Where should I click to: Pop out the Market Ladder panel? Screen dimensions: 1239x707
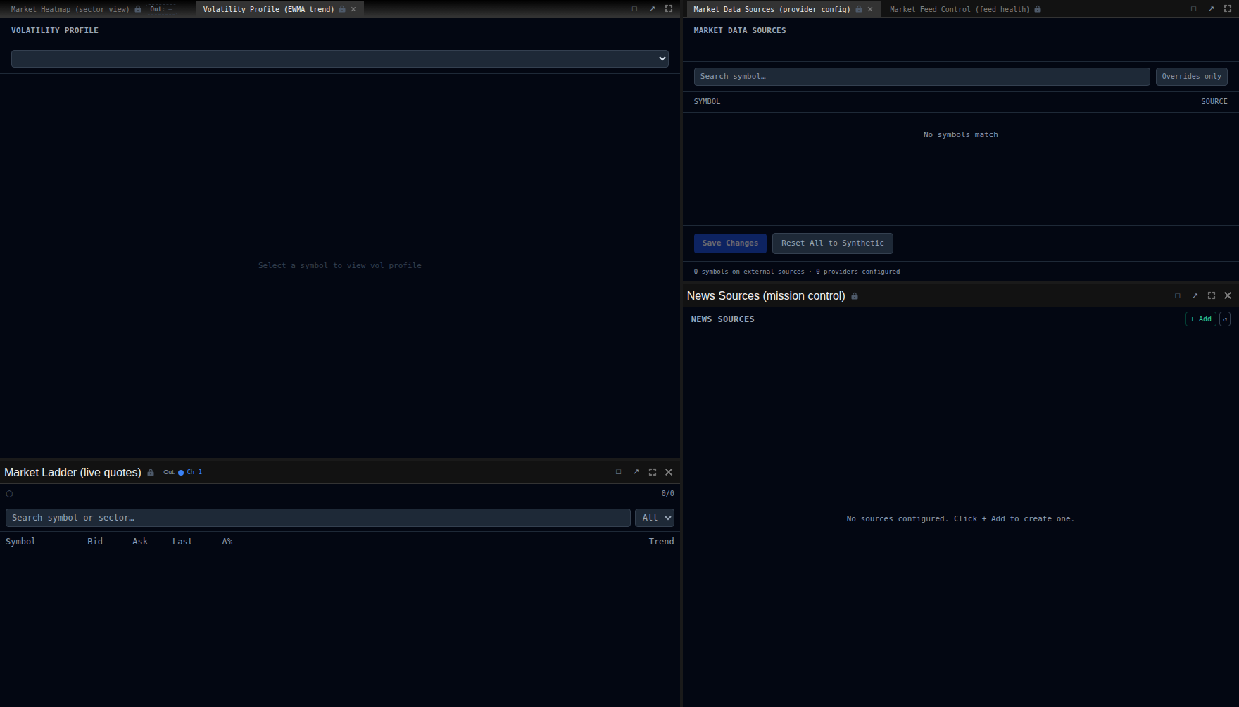click(x=636, y=472)
